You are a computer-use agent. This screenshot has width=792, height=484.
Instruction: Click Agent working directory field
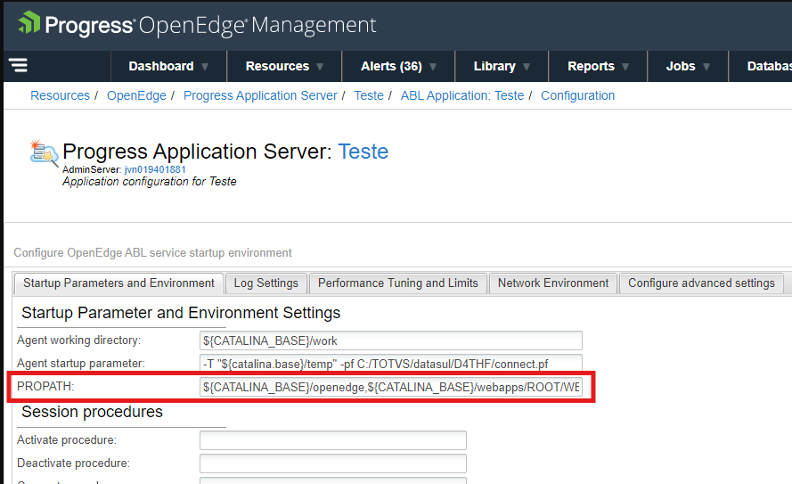391,340
